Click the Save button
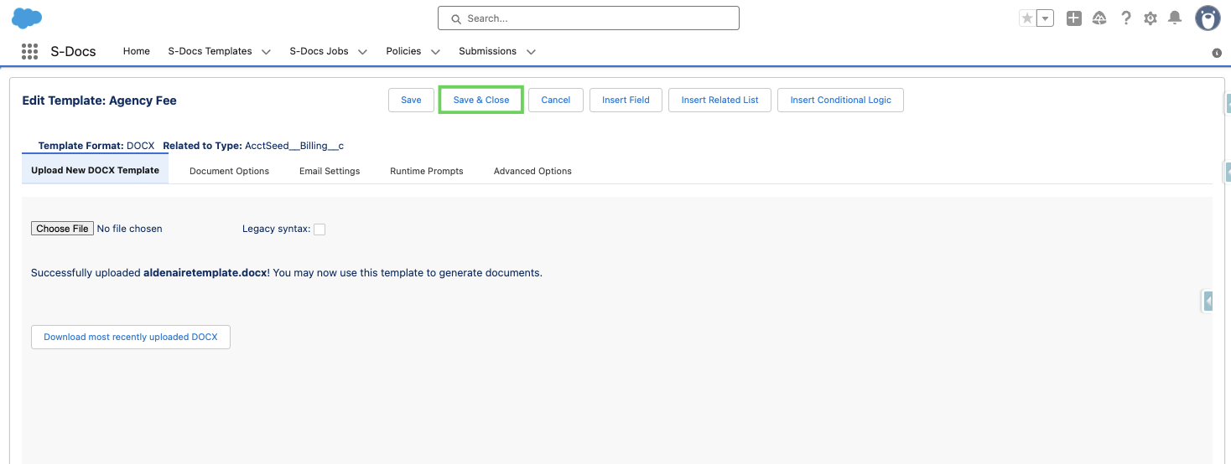1231x464 pixels. coord(411,100)
